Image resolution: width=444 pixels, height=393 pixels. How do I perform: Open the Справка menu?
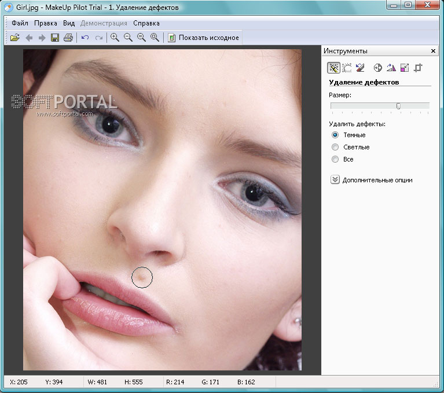[x=146, y=23]
